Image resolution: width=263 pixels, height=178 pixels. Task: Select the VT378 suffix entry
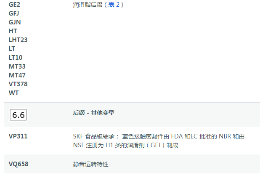(18, 84)
